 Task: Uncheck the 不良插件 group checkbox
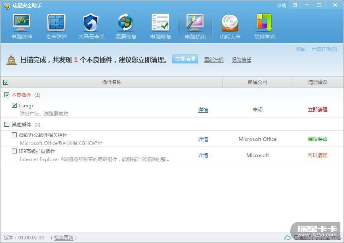pyautogui.click(x=7, y=95)
